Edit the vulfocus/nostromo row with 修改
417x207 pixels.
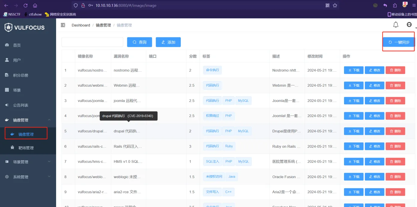coord(374,70)
